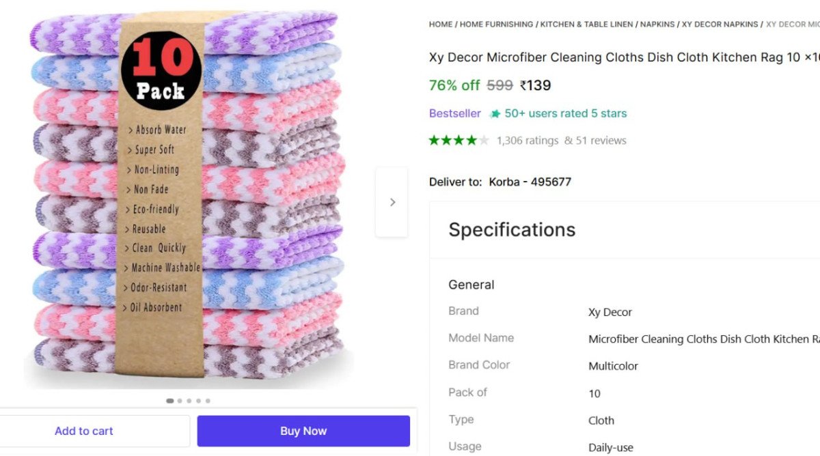
Task: Click the strikethrough original price 599
Action: click(498, 85)
